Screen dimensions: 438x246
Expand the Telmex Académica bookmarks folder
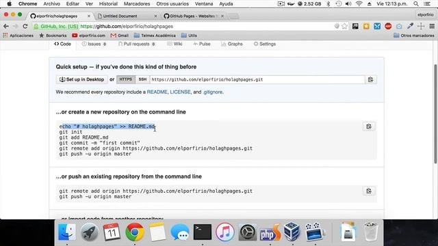[x=155, y=36]
